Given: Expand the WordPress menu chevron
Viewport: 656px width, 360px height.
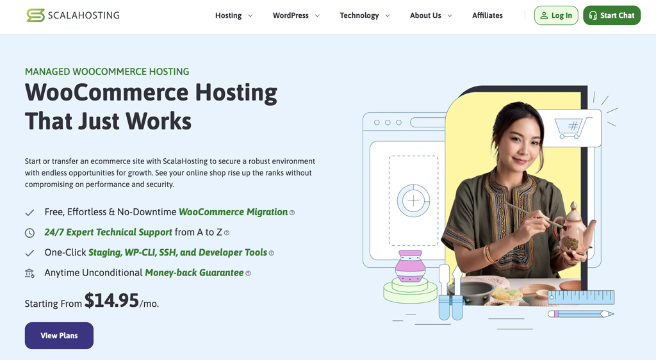Looking at the screenshot, I should [x=317, y=16].
